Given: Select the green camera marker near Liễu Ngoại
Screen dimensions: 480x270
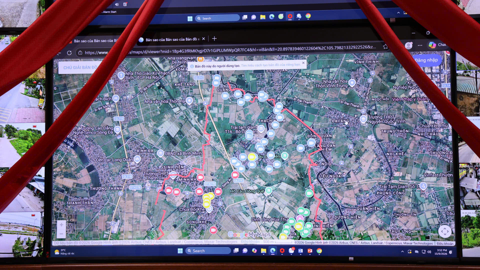Looking at the screenshot, I should (309, 193).
